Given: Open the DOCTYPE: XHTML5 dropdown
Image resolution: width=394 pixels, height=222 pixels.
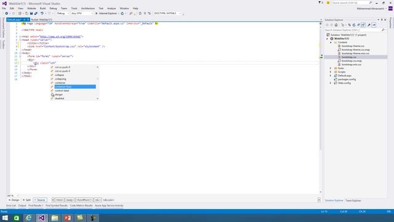Looking at the screenshot, I should pos(167,14).
